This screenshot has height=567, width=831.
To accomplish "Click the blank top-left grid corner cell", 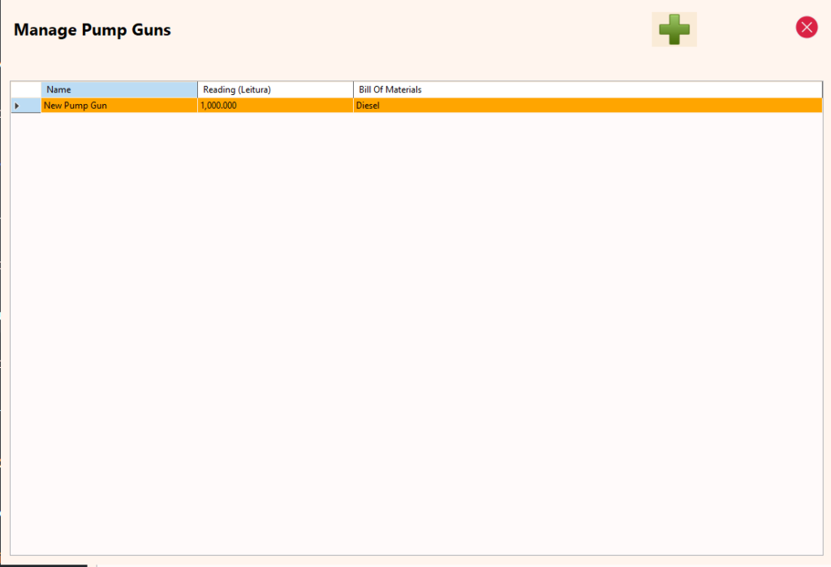I will point(26,89).
